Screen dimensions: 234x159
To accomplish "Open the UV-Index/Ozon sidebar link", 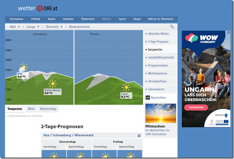I will coord(158,81).
